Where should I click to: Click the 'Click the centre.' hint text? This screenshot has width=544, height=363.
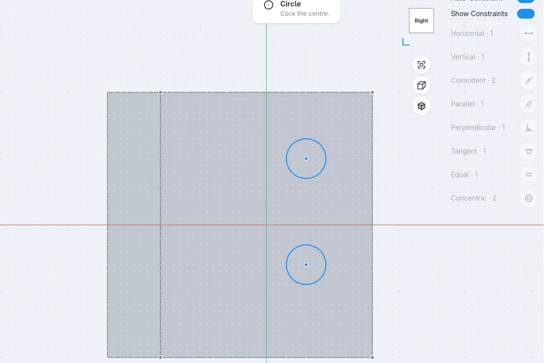point(305,14)
